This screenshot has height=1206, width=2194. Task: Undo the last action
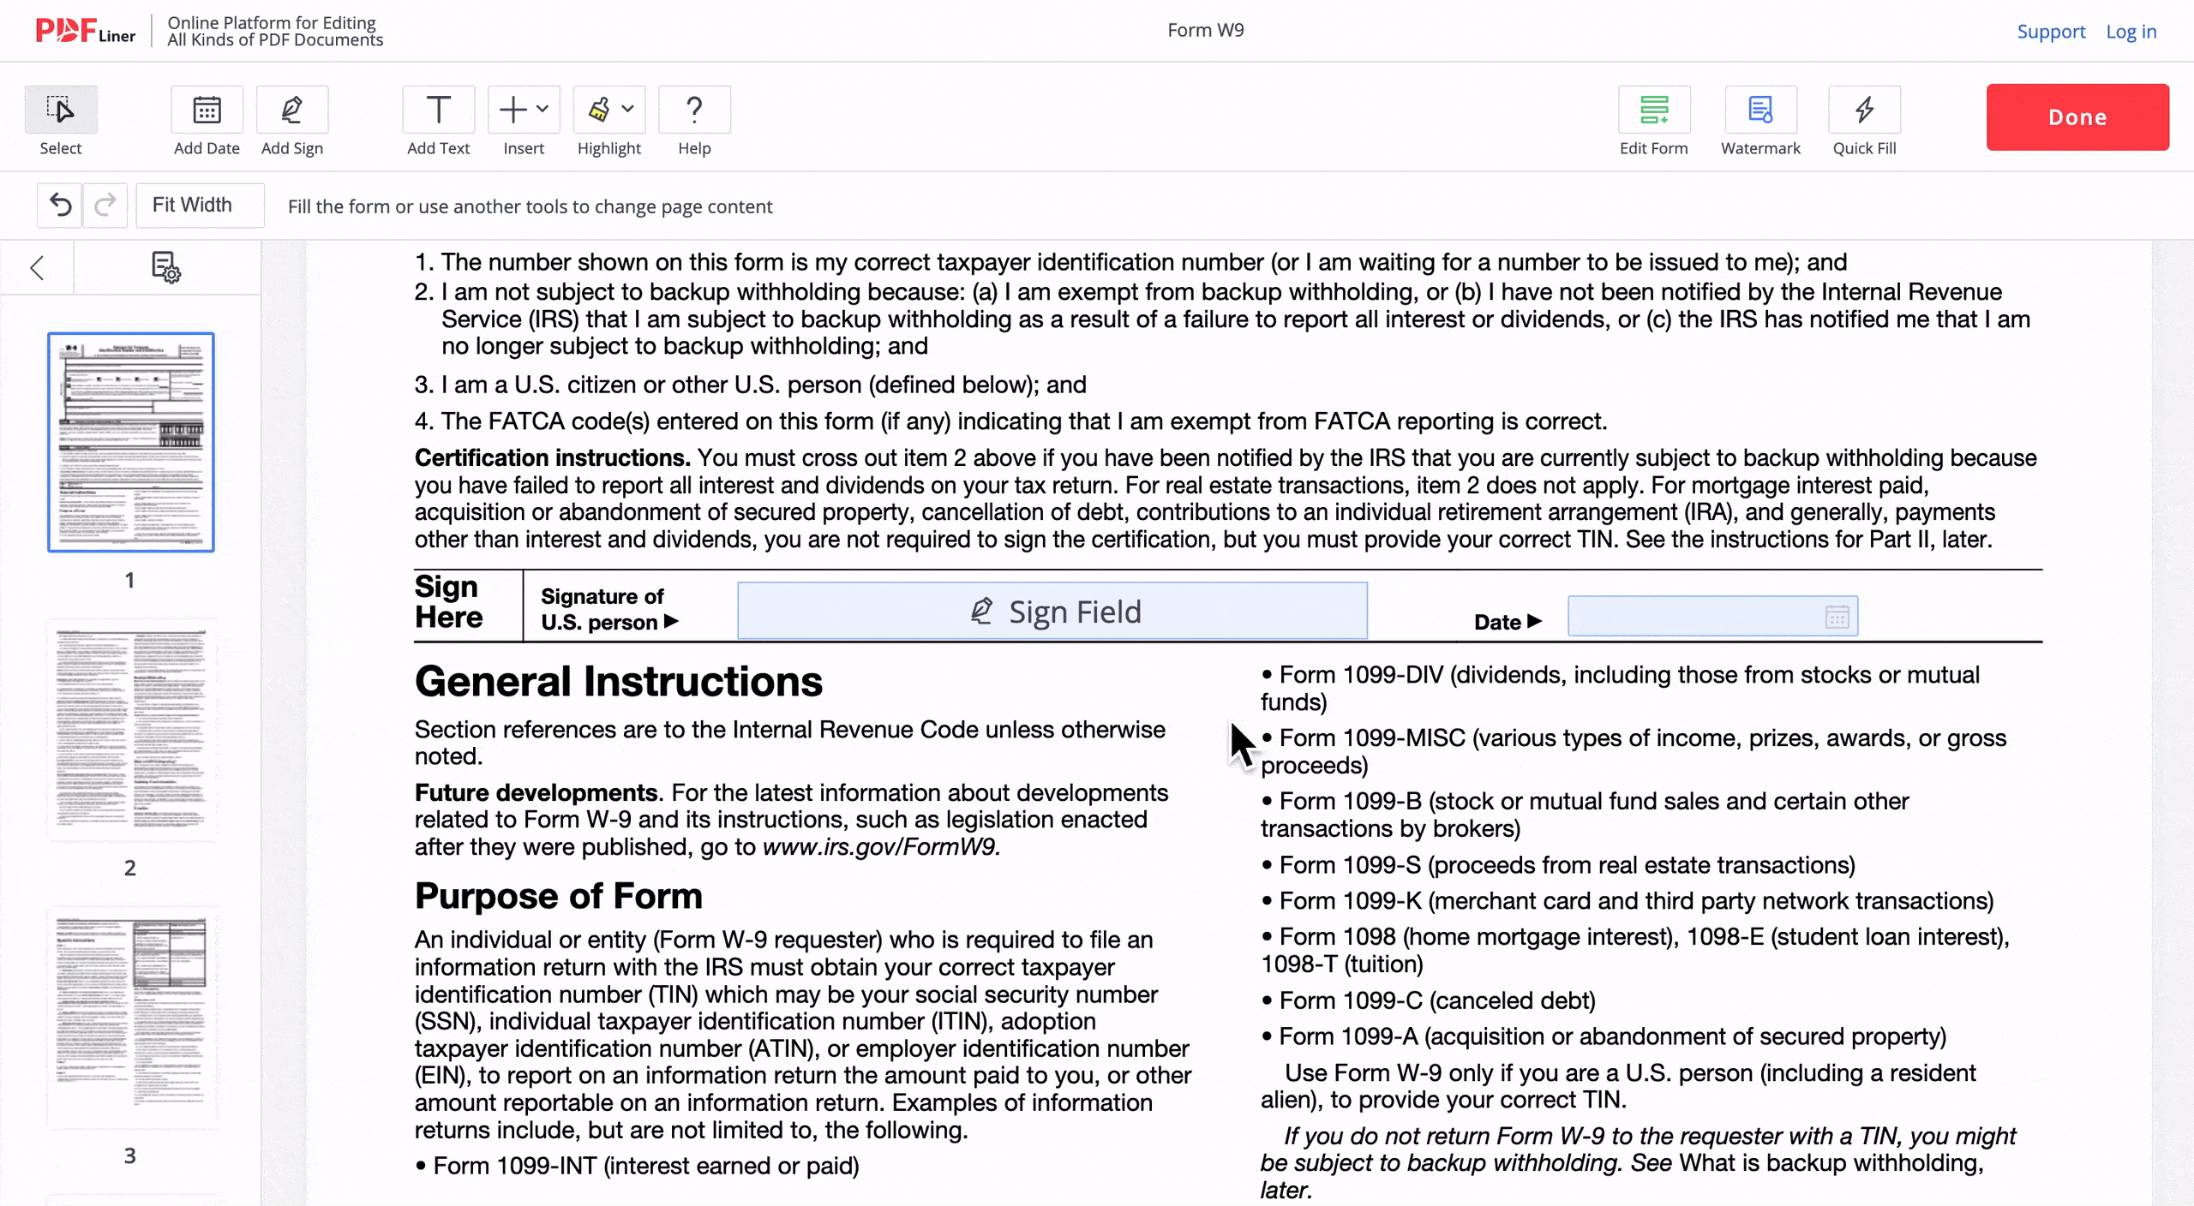pyautogui.click(x=60, y=206)
